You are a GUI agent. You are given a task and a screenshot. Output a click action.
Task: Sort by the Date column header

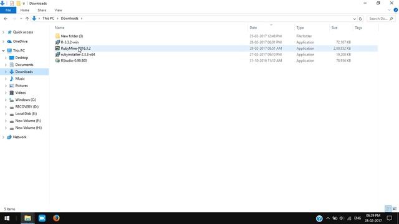253,27
